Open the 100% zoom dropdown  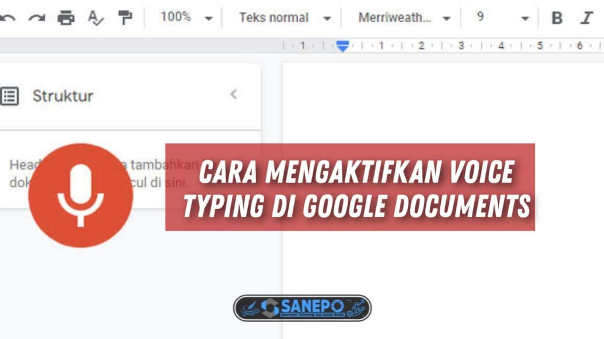[x=186, y=17]
